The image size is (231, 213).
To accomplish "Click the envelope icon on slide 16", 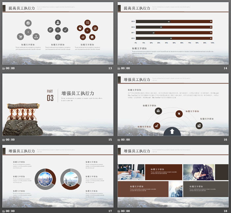I will pyautogui.click(x=158, y=110).
